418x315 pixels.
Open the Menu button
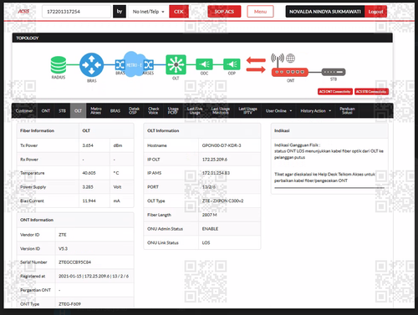pyautogui.click(x=260, y=12)
